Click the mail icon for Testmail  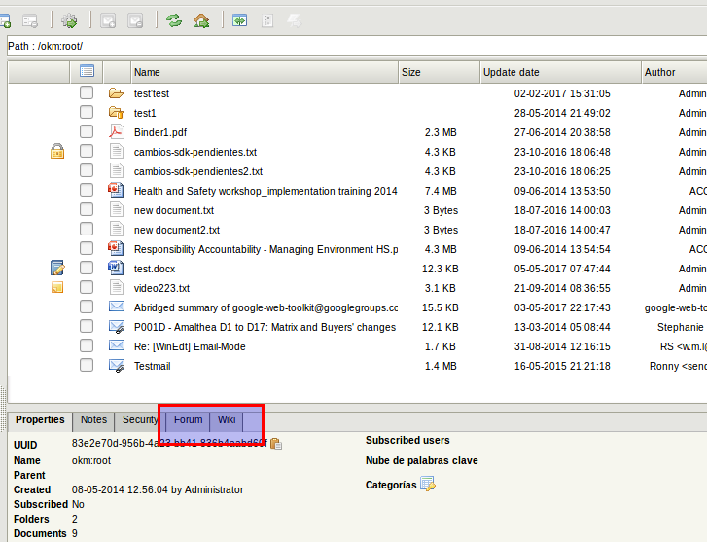117,366
